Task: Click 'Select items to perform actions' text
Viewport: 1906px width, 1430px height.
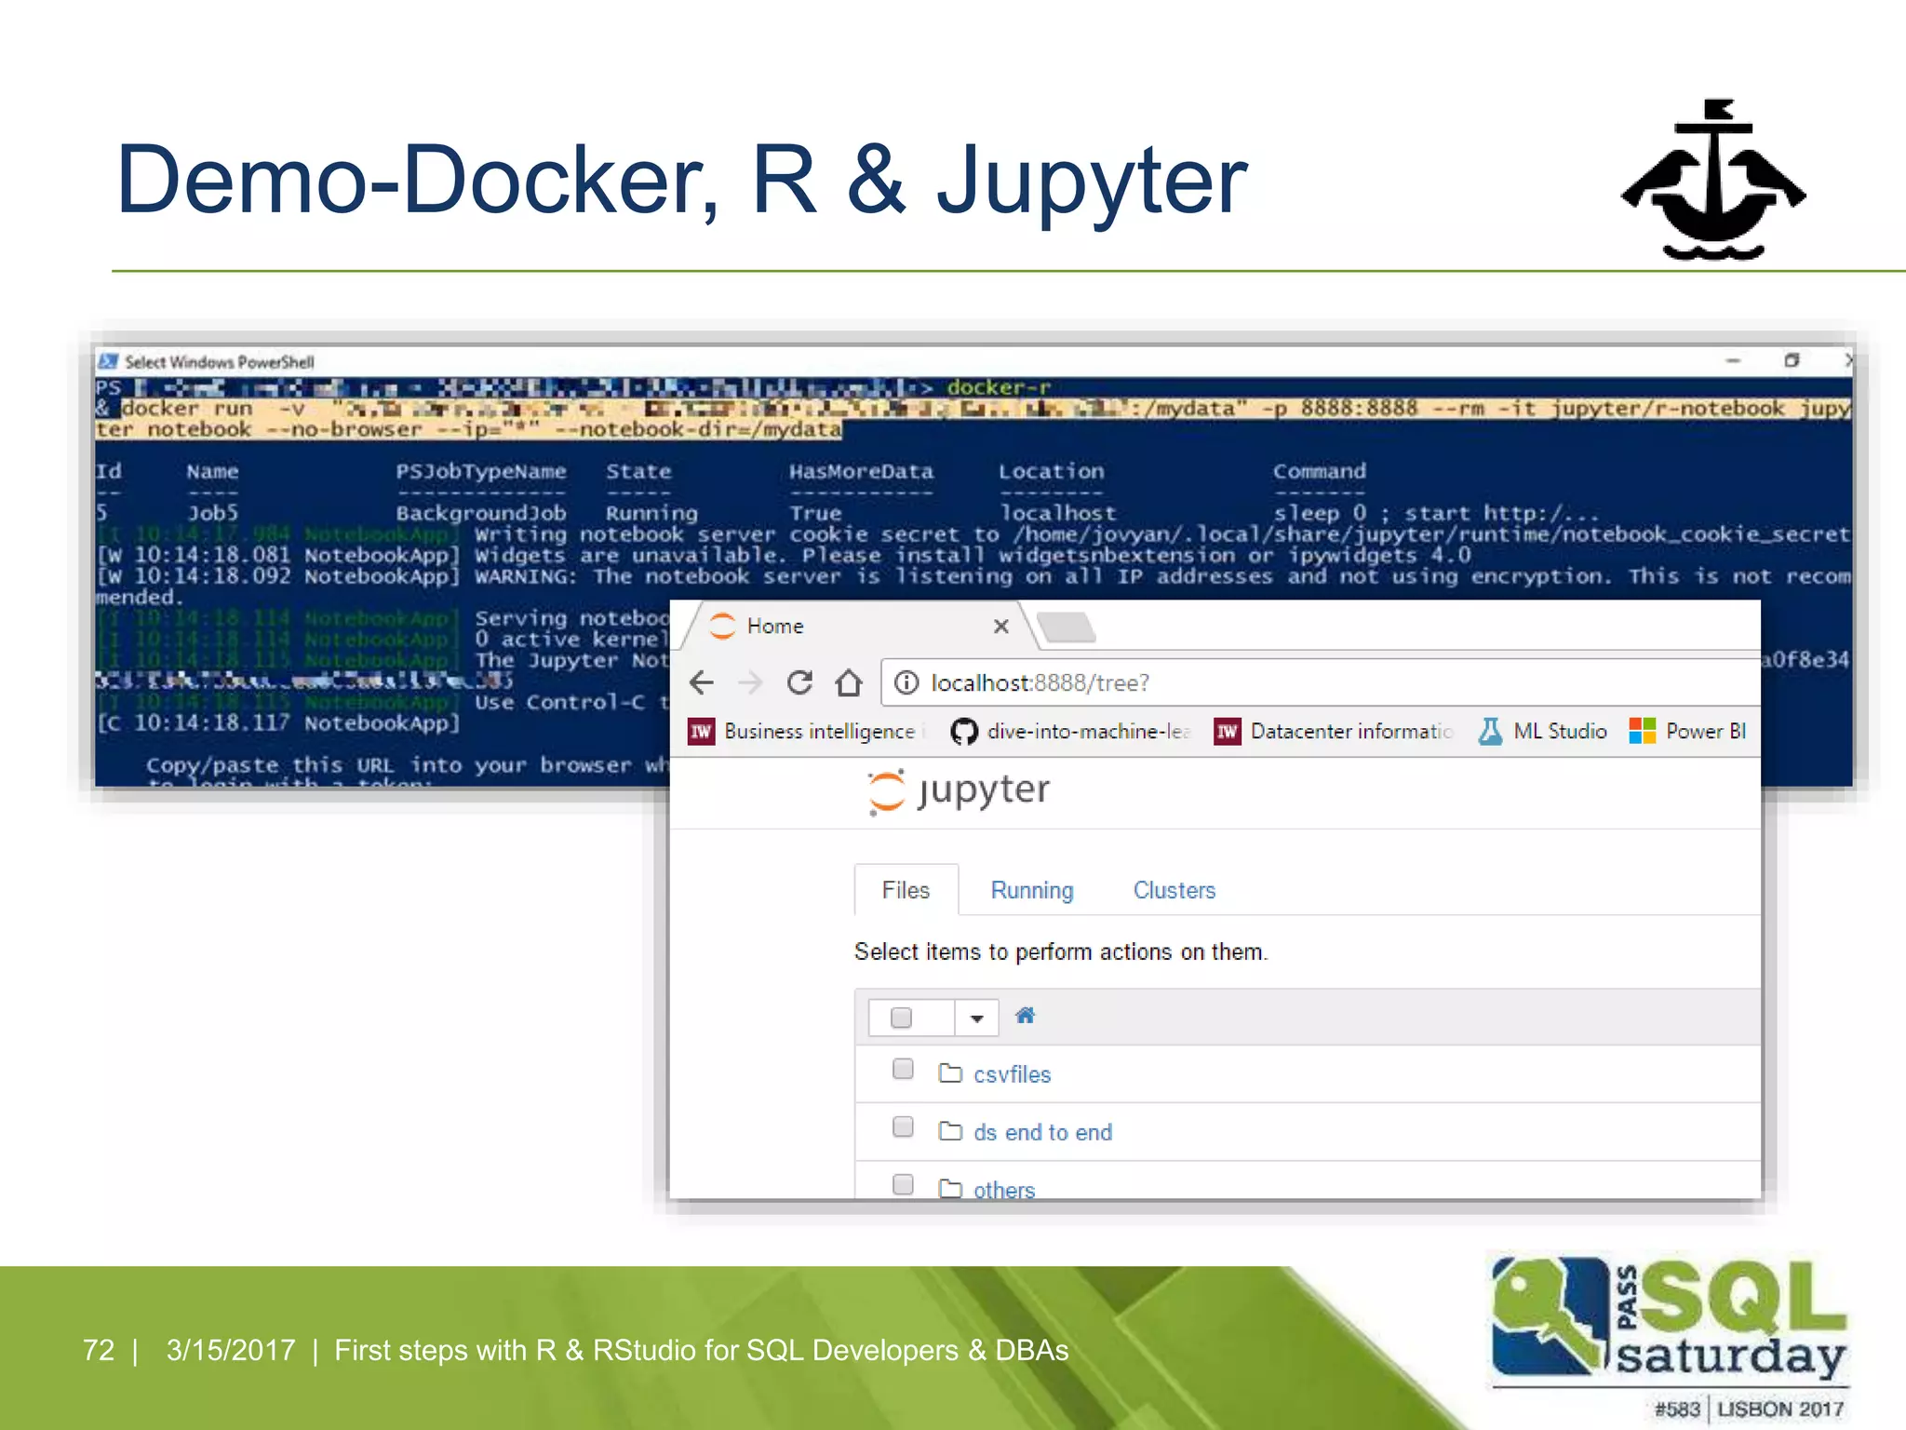Action: point(1061,951)
